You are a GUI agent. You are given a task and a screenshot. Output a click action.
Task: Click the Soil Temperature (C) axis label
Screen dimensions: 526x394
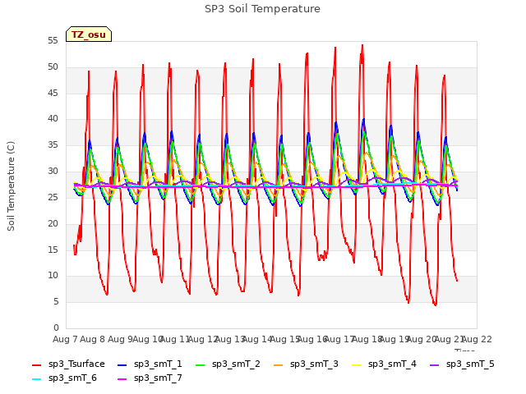[11, 186]
